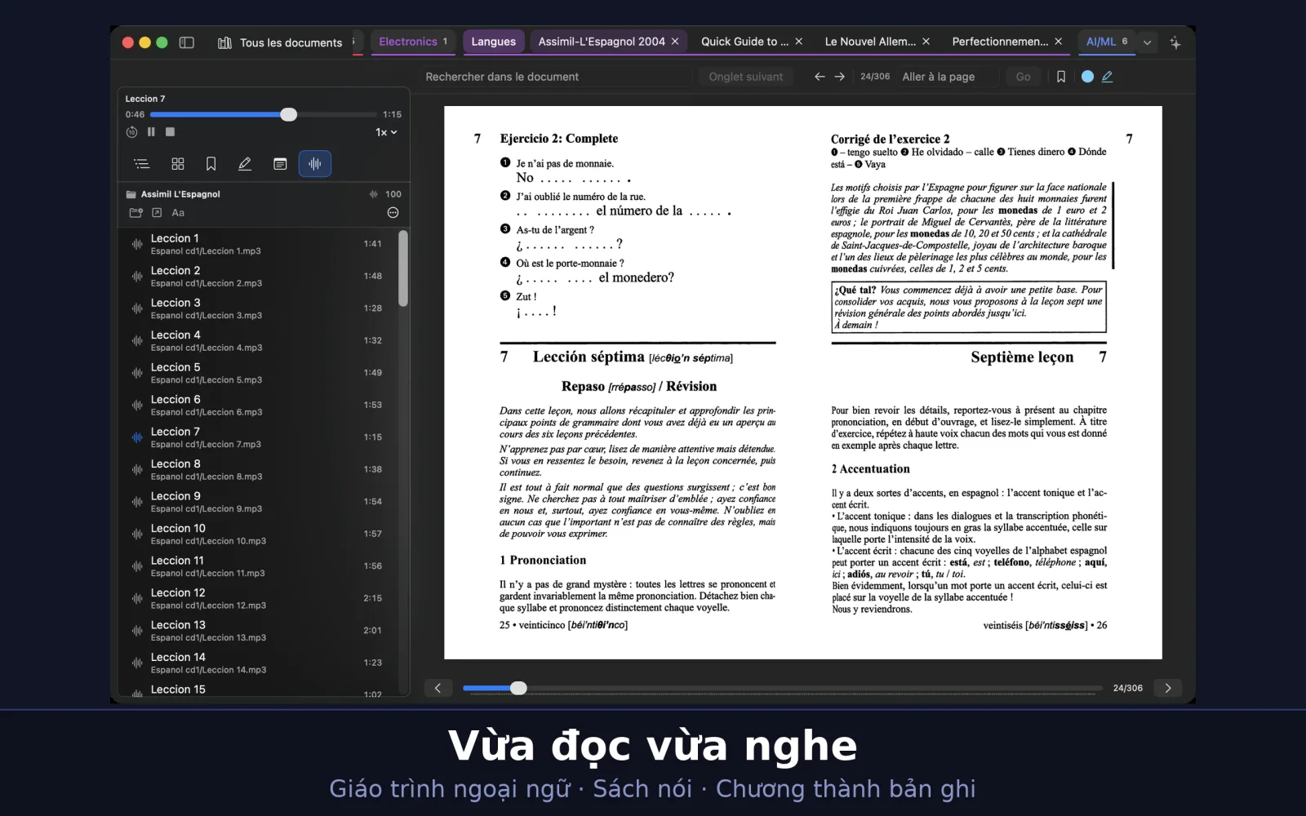This screenshot has height=816, width=1306.
Task: Switch to thumbnails grid view
Action: (x=178, y=164)
